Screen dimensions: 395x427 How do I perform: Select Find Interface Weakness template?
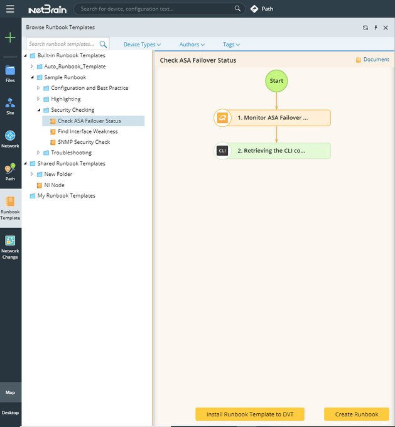click(x=88, y=131)
